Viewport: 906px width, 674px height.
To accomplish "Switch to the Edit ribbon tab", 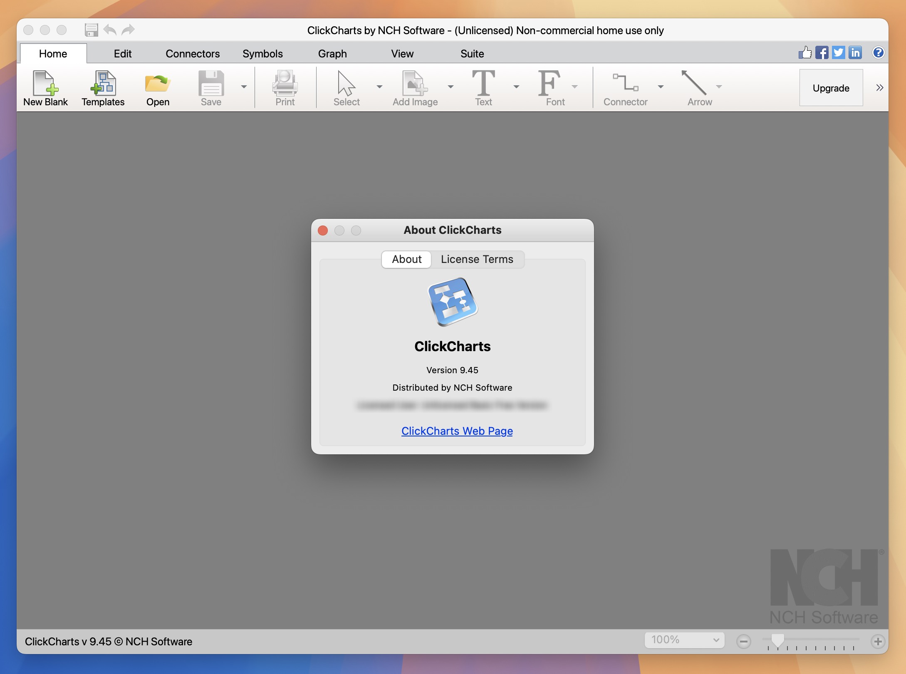I will click(x=123, y=54).
